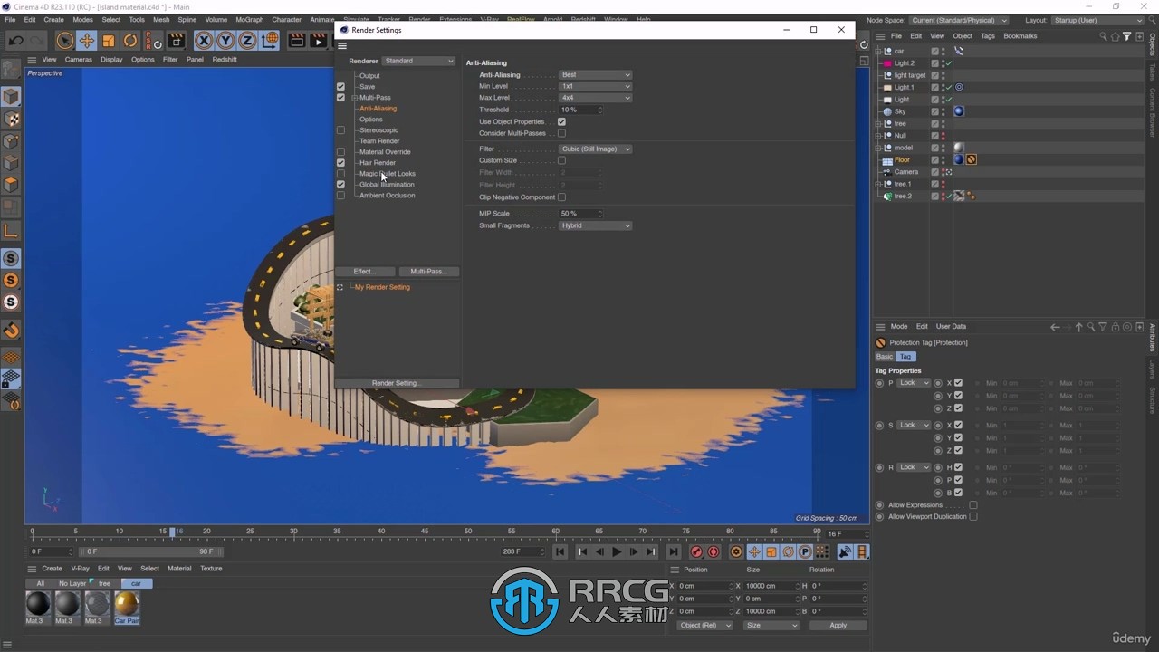Toggle Autokeying icon in timeline bar
This screenshot has height=652, width=1159.
click(714, 551)
